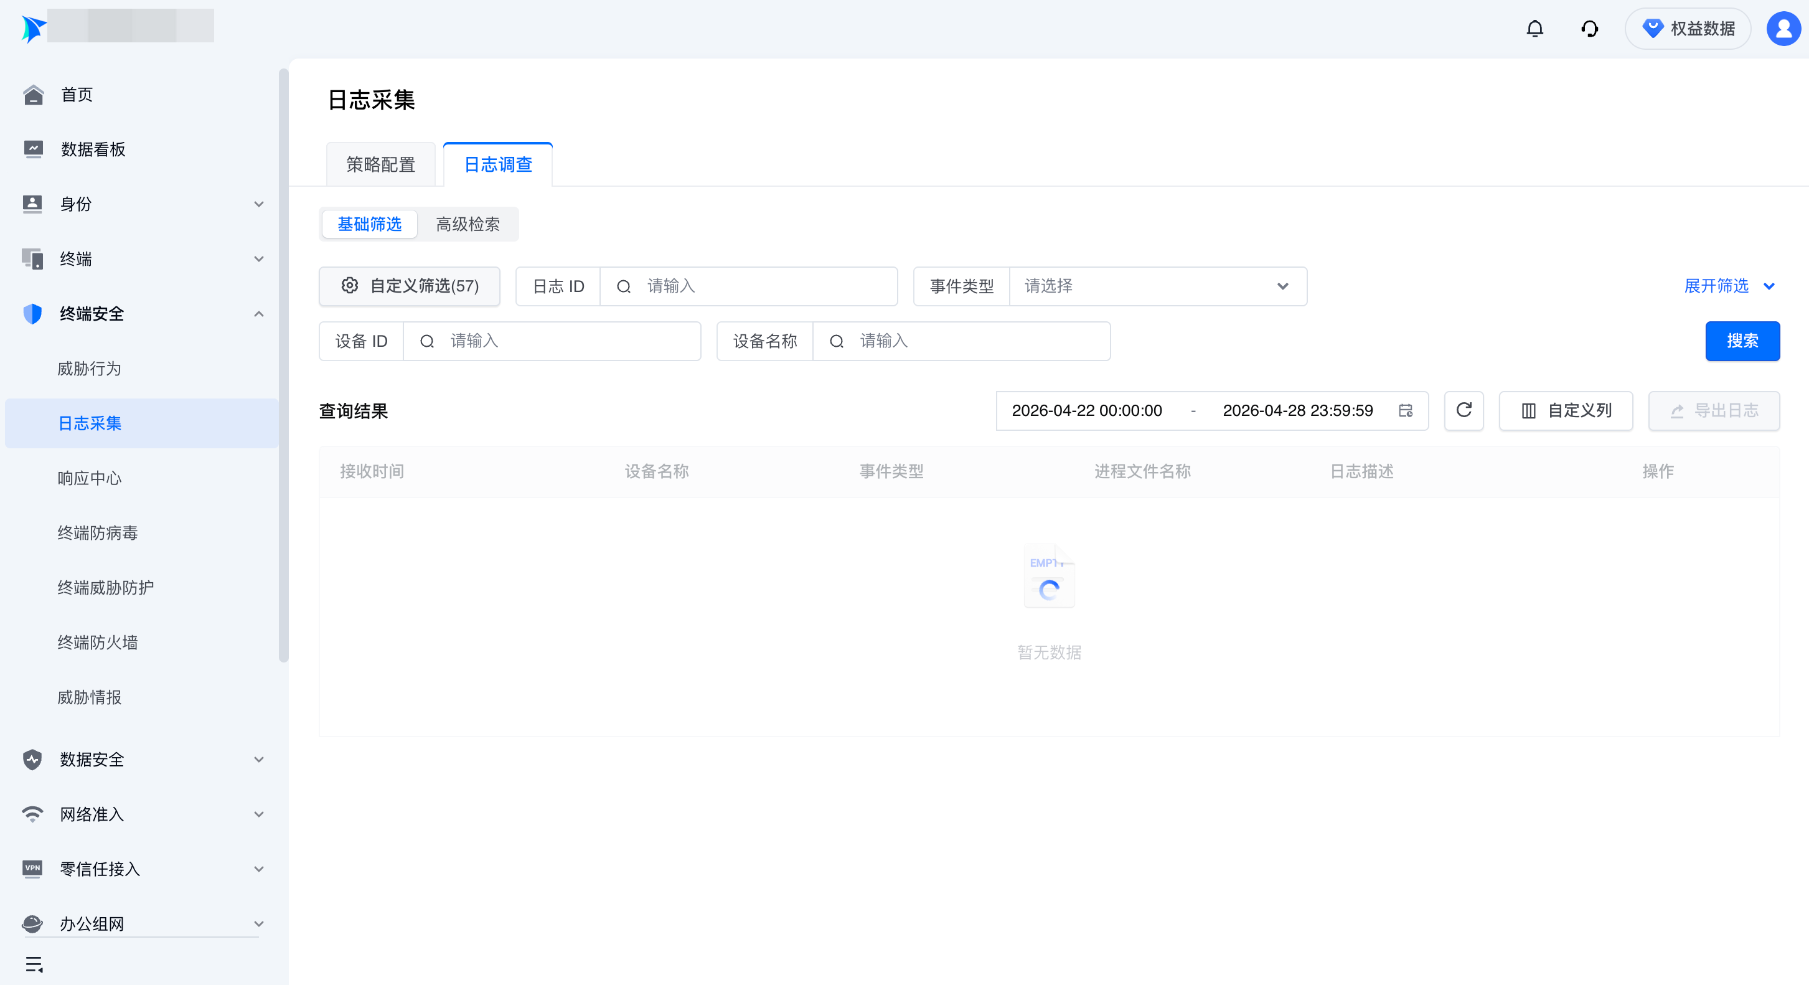This screenshot has width=1809, height=985.
Task: Click the refresh results icon button
Action: tap(1464, 410)
